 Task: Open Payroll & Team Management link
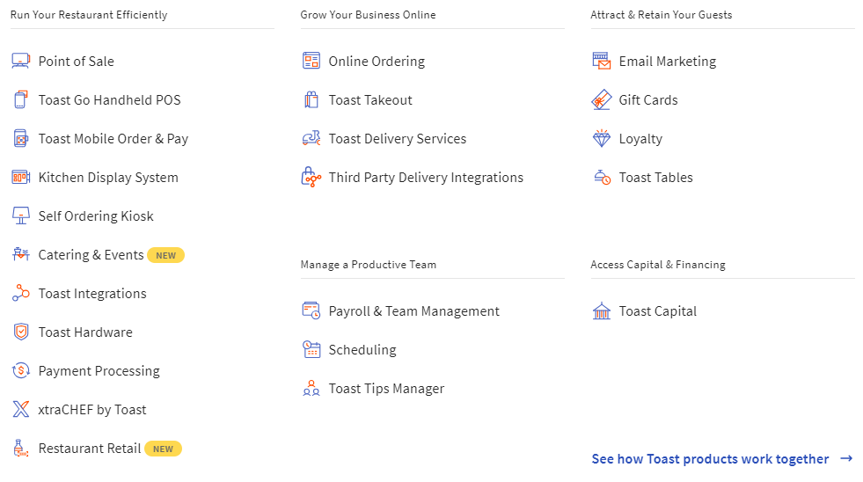pyautogui.click(x=413, y=311)
